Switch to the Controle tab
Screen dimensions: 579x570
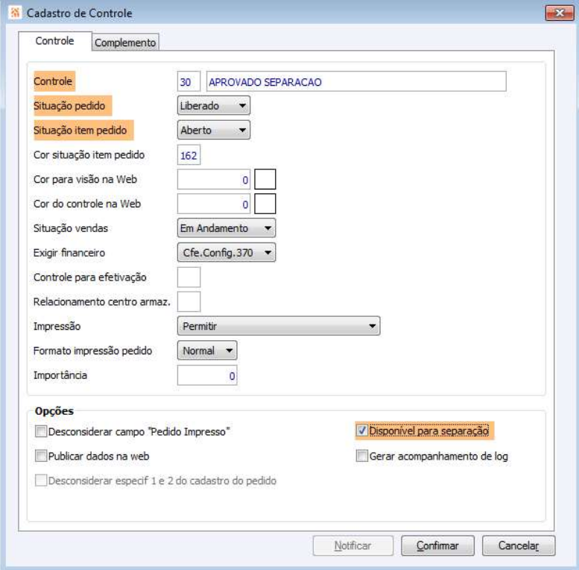pos(54,41)
